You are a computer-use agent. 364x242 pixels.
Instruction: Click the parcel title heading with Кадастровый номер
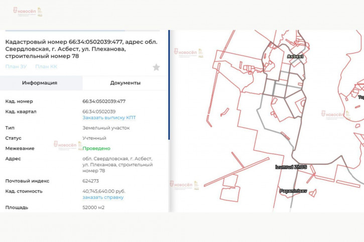[81, 49]
